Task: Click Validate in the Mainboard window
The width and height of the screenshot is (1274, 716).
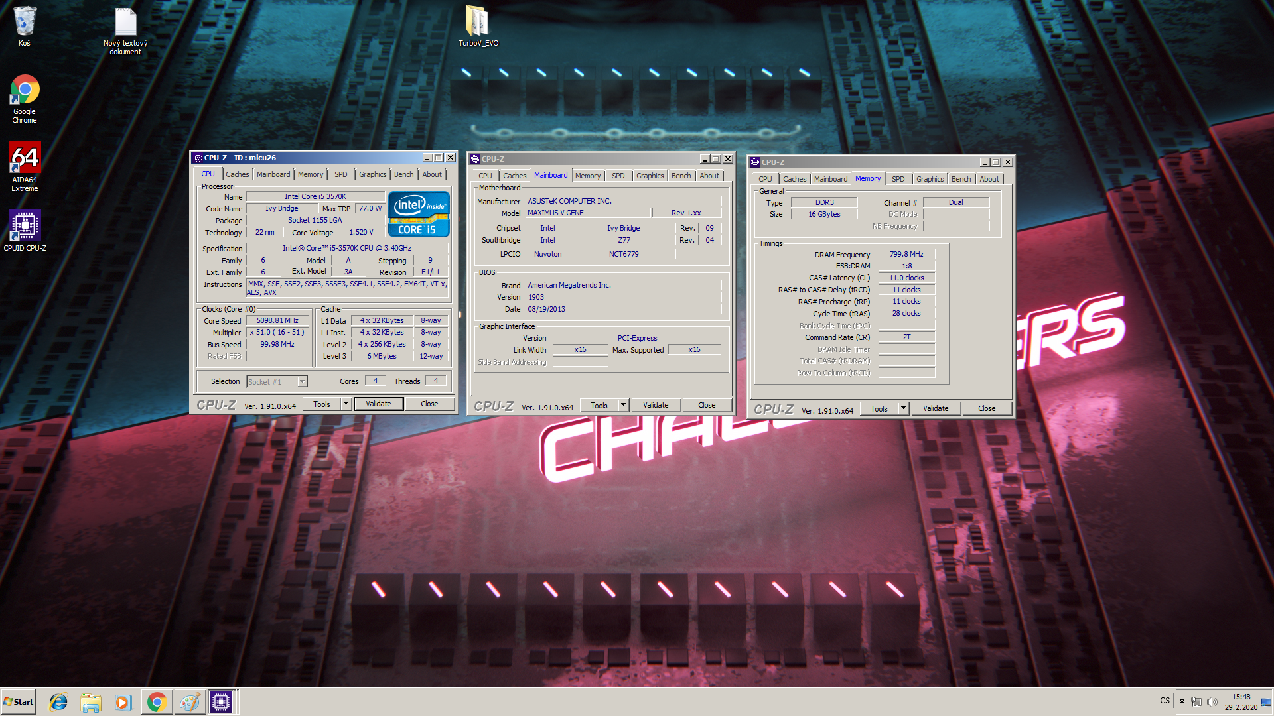Action: (x=656, y=405)
